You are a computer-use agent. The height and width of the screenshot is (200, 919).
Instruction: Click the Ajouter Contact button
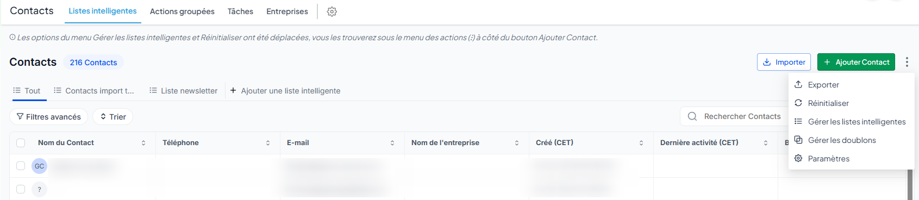point(856,62)
